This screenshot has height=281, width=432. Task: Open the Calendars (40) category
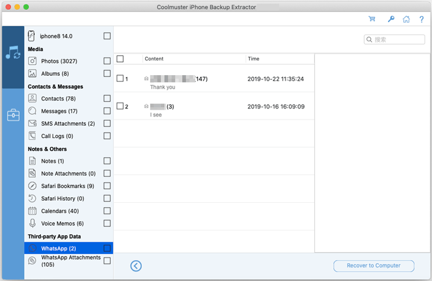tap(60, 211)
